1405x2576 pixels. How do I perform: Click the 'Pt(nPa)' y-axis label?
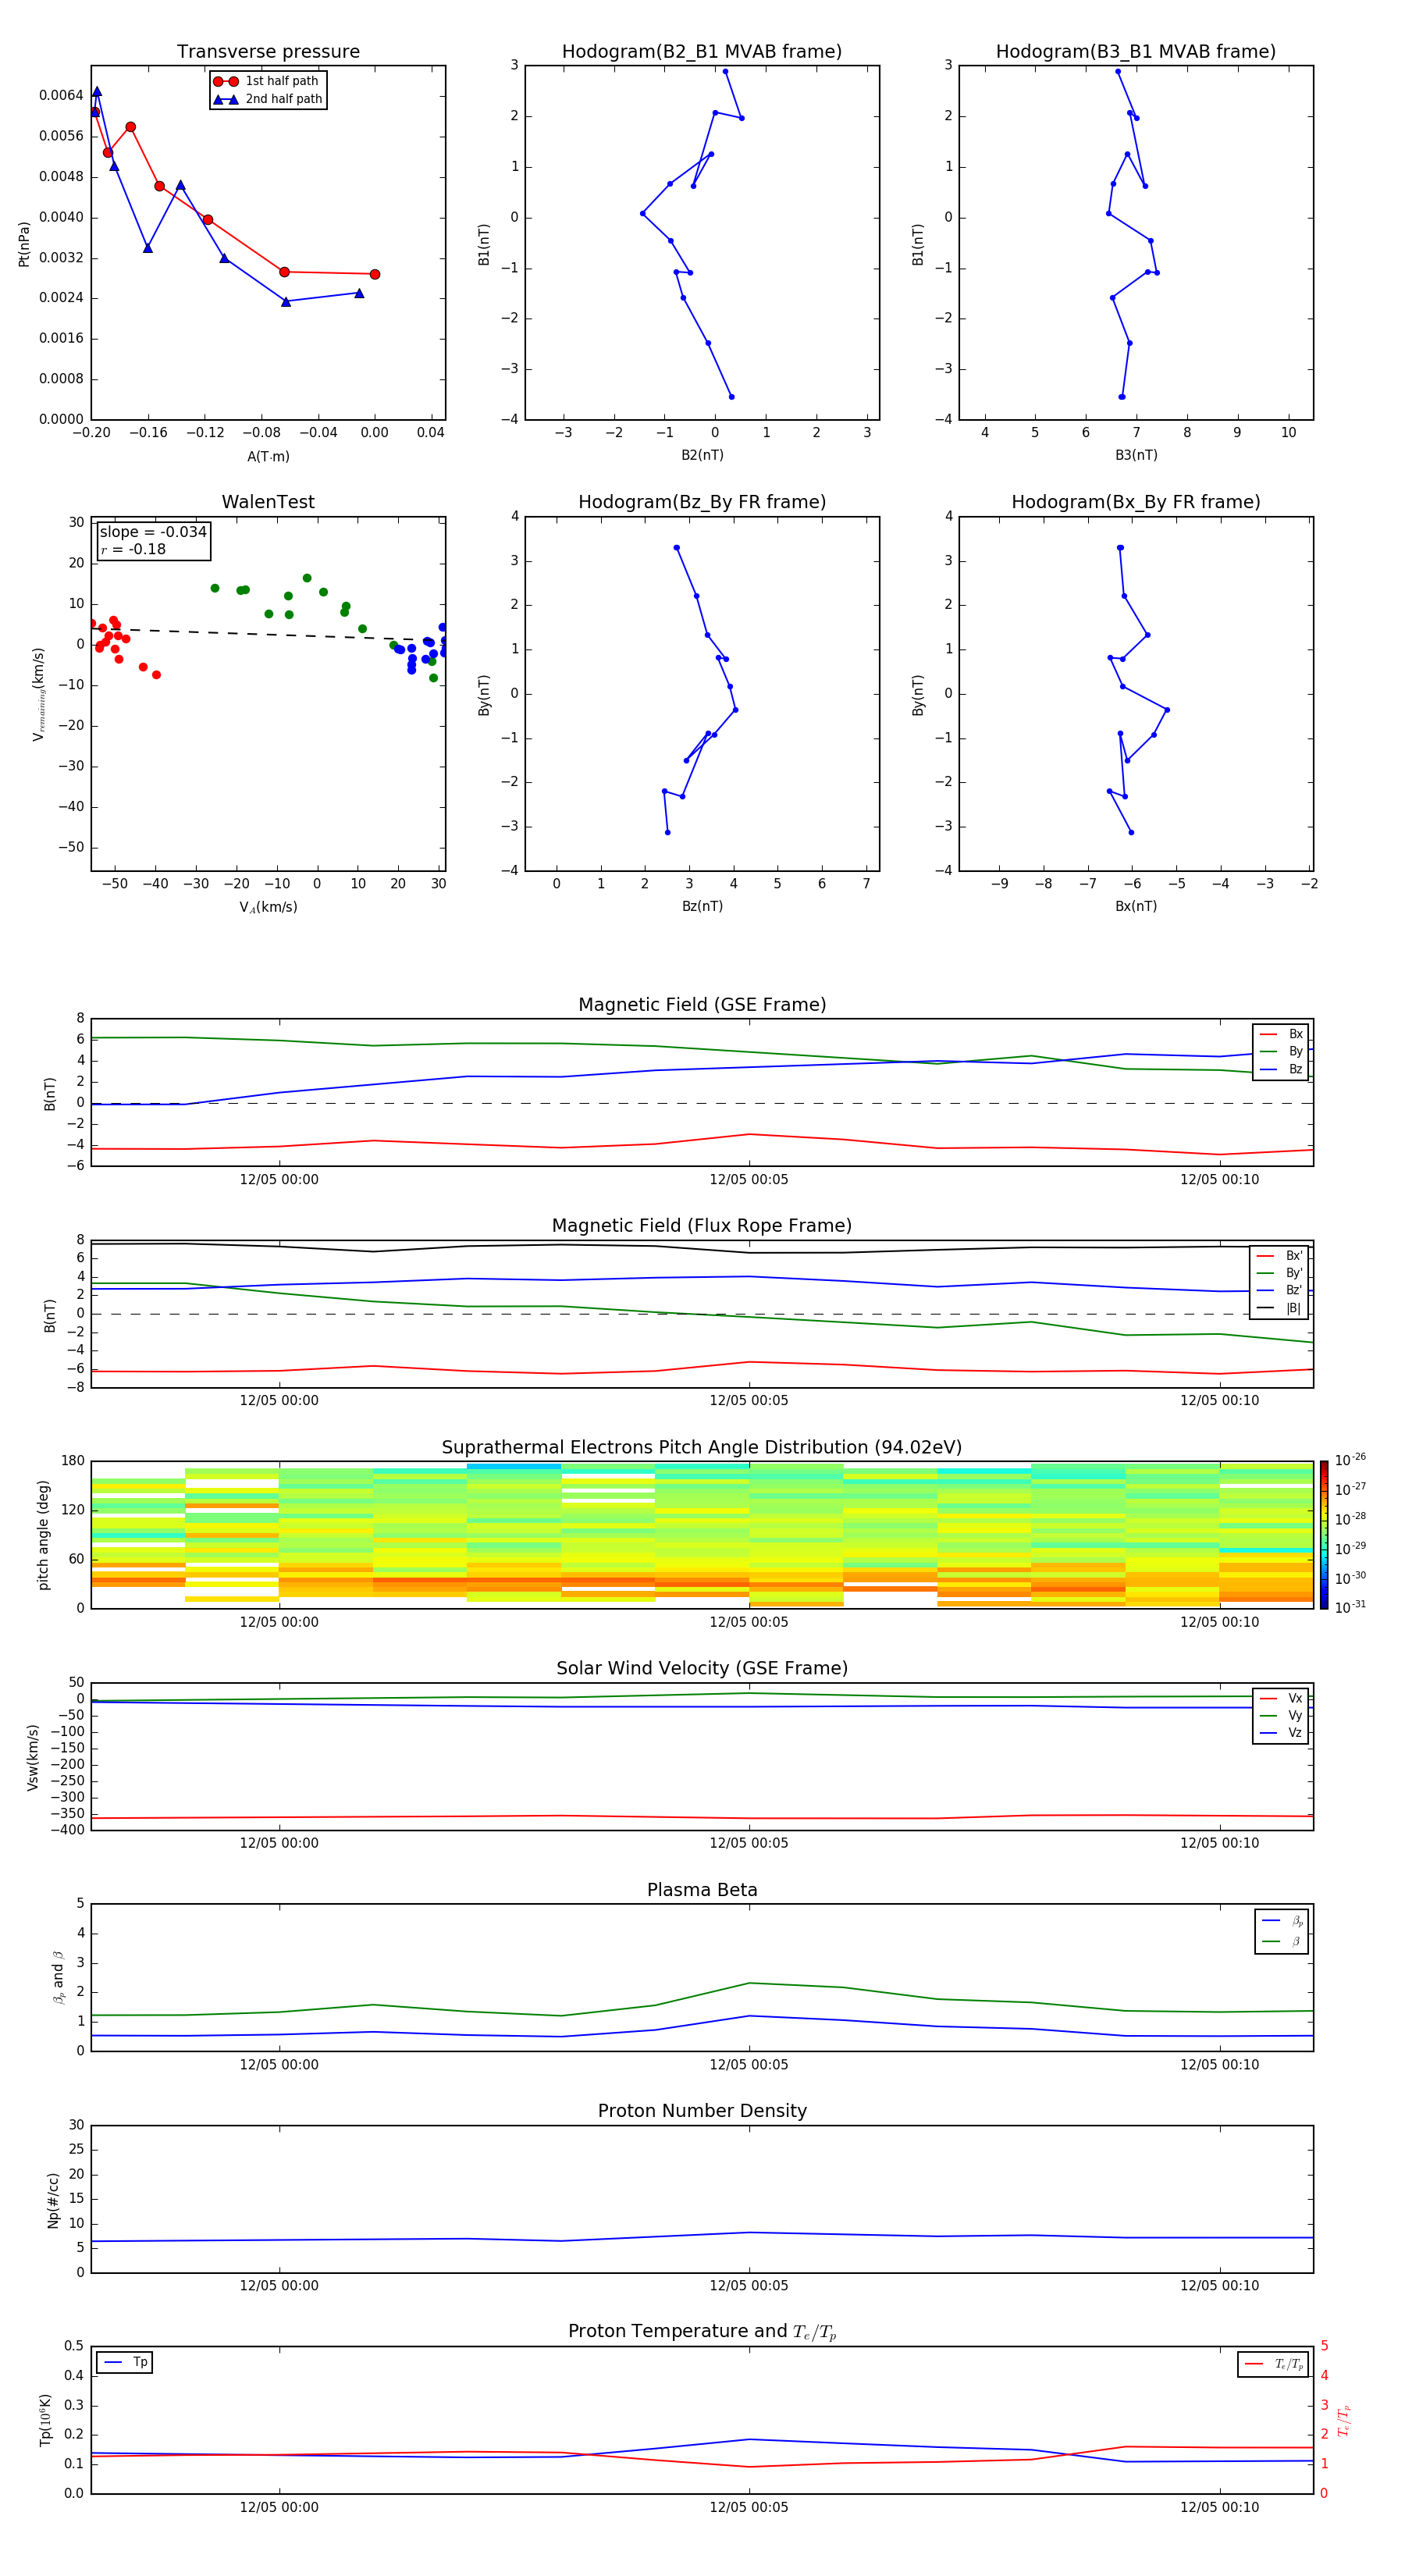(x=24, y=244)
